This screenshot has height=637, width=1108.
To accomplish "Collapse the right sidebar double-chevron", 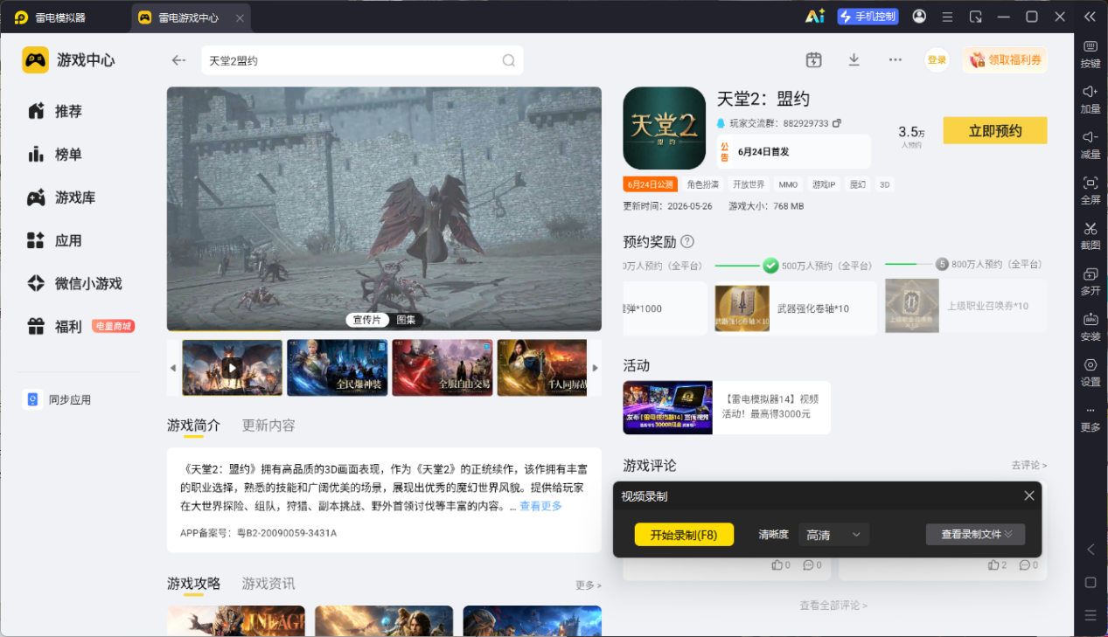I will [x=1090, y=17].
